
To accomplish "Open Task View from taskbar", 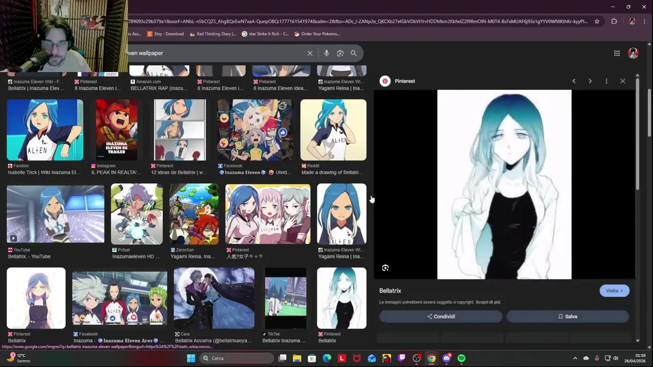I will [x=282, y=358].
